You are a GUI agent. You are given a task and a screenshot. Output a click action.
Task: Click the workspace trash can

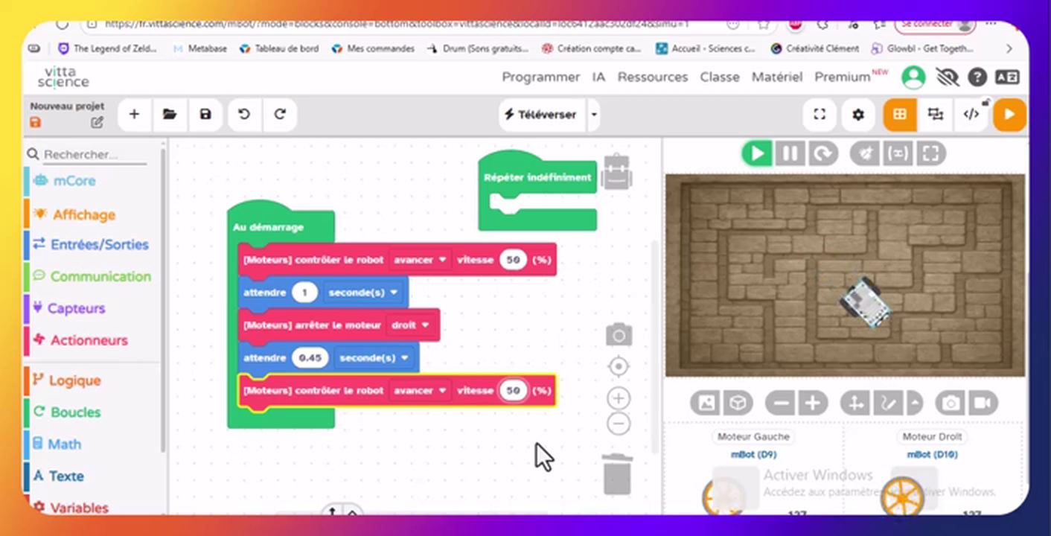[617, 474]
